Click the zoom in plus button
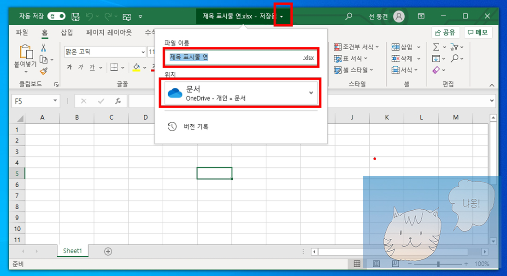The image size is (507, 276). [x=466, y=264]
